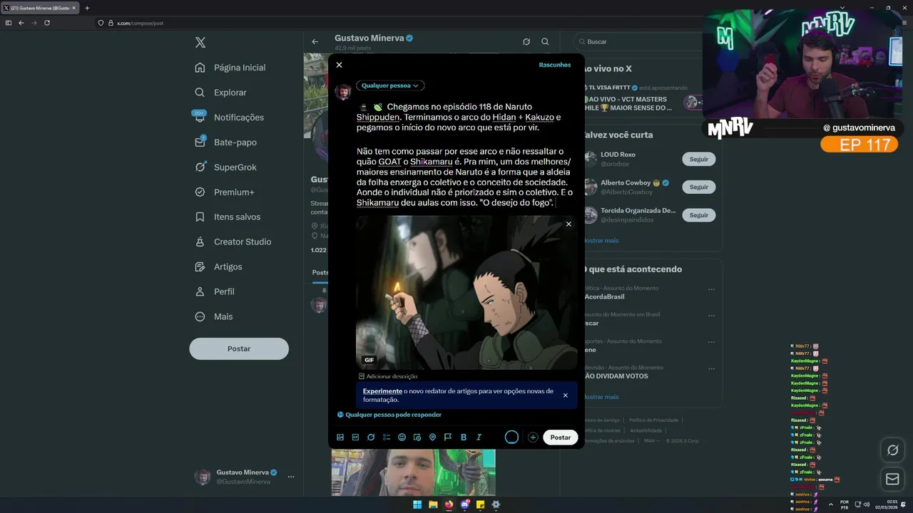Open Política de Privacidade footer link
913x513 pixels.
click(x=653, y=420)
